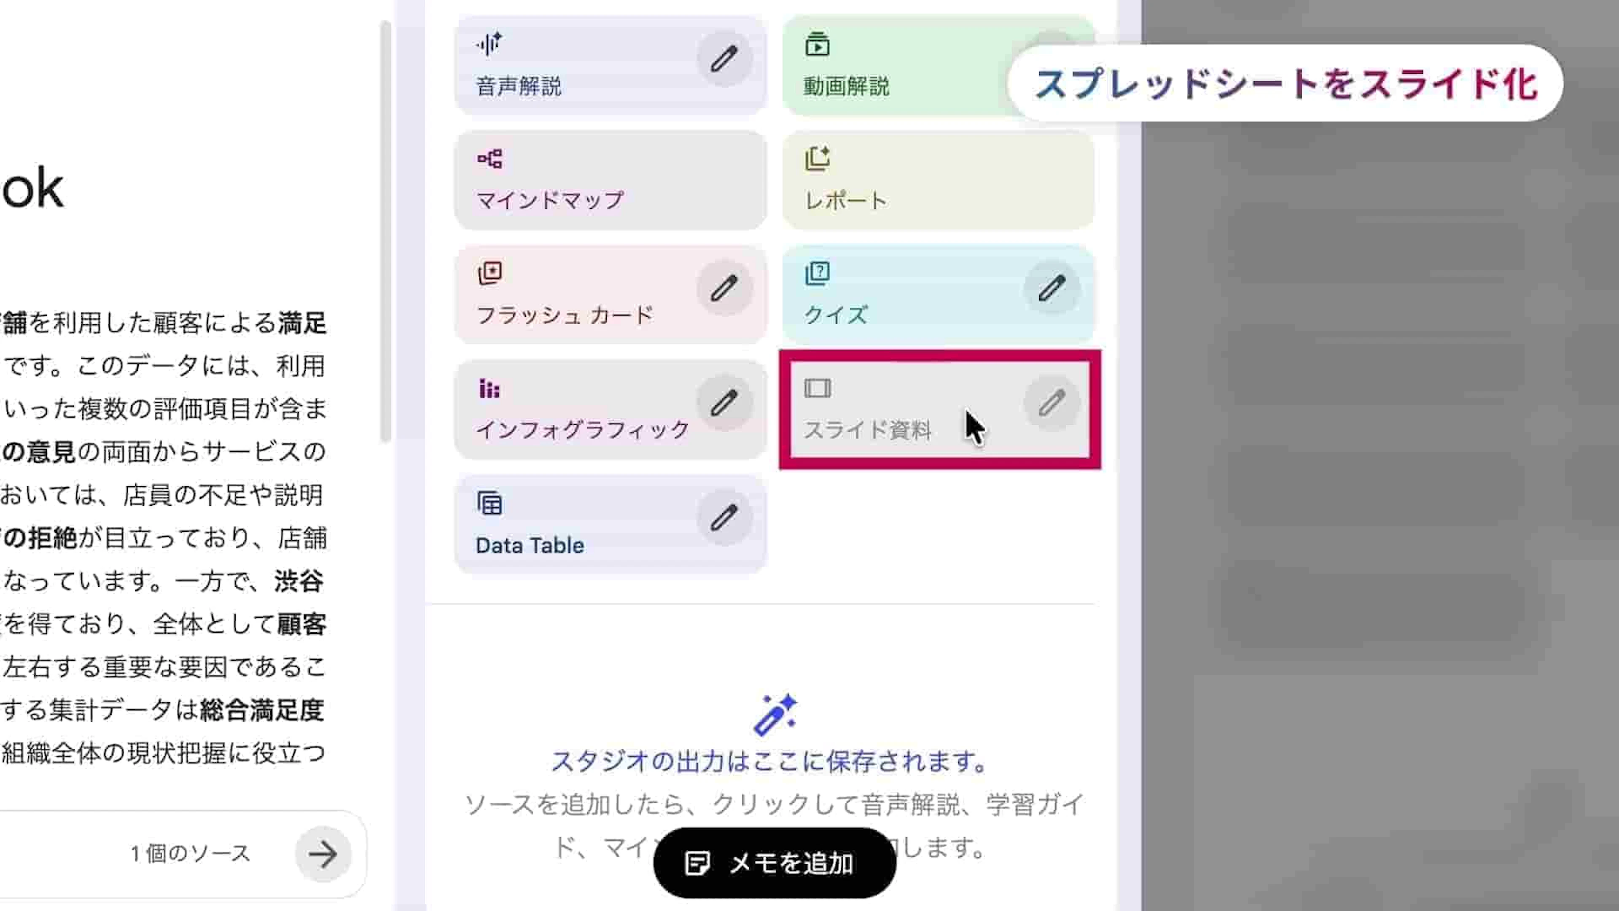Generate a レポート from sources
1619x911 pixels.
tap(939, 181)
